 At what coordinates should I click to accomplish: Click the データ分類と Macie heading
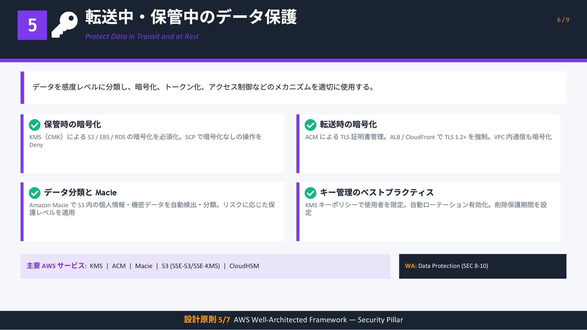click(80, 193)
